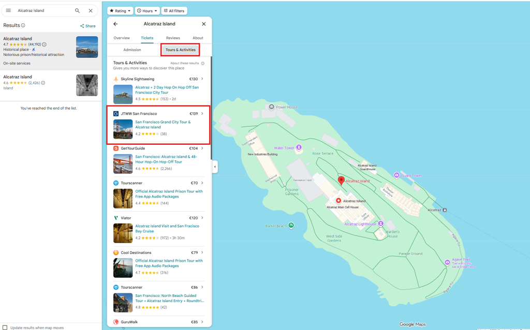The width and height of the screenshot is (530, 330).
Task: Click the Alcatraz Island search field
Action: 43,10
